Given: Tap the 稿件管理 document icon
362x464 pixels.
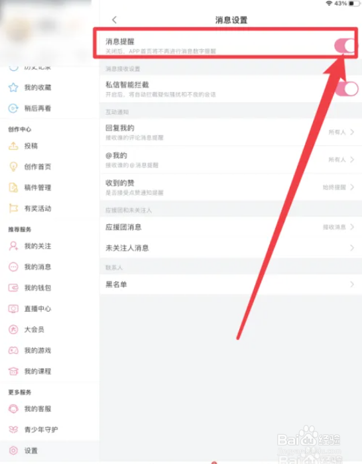Looking at the screenshot, I should [13, 188].
